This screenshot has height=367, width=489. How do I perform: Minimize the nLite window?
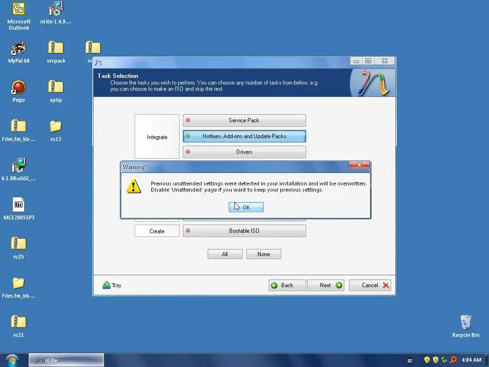356,61
